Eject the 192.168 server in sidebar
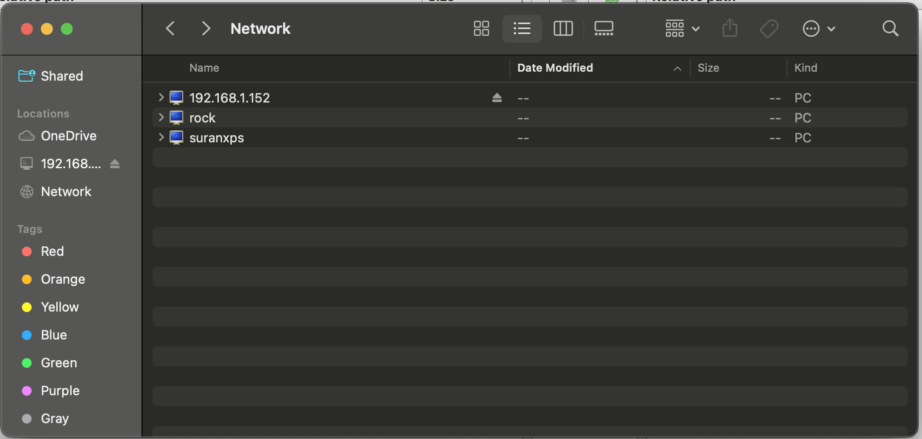 pos(115,164)
